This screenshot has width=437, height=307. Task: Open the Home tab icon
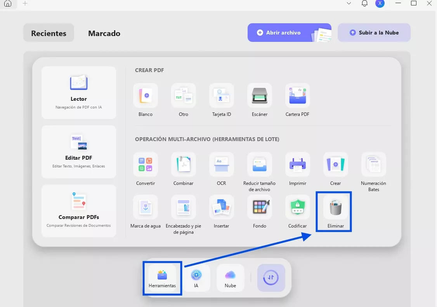(8, 3)
